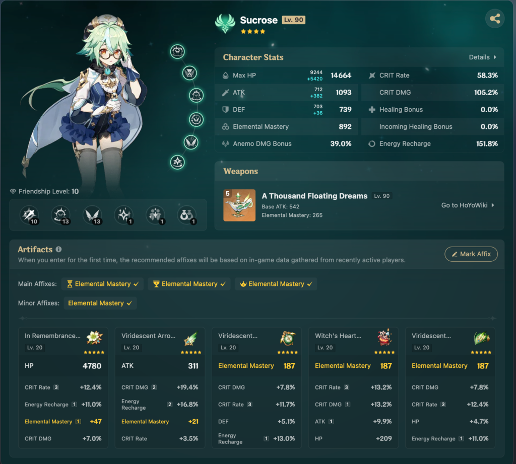Click the +21 Elemental Mastery substat

[x=193, y=422]
